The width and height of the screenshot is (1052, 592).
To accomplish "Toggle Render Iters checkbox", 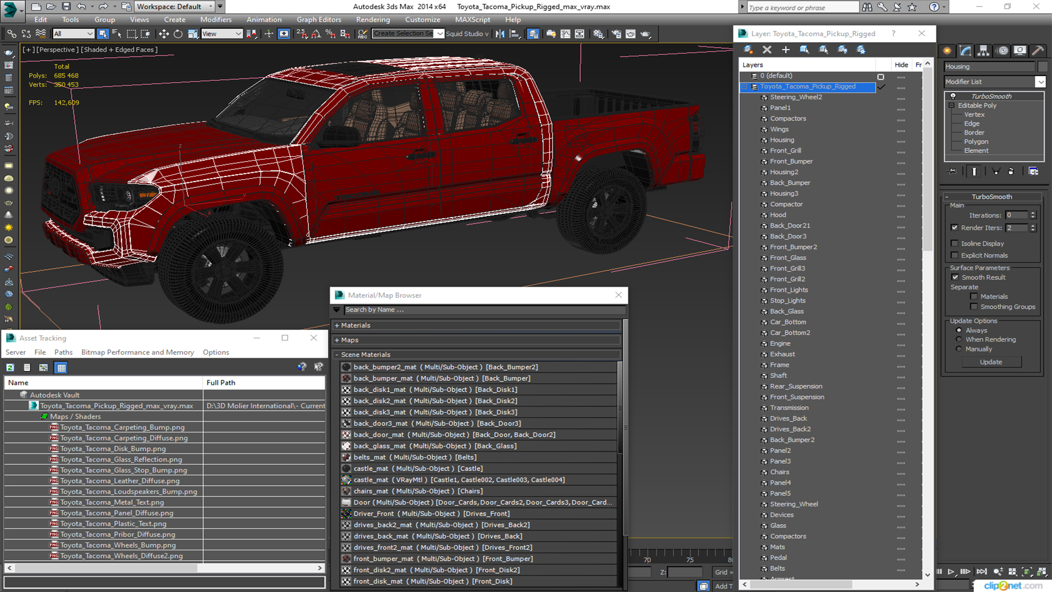I will [x=955, y=227].
